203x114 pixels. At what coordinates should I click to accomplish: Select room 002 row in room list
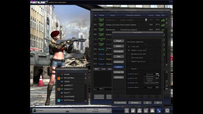point(129,25)
